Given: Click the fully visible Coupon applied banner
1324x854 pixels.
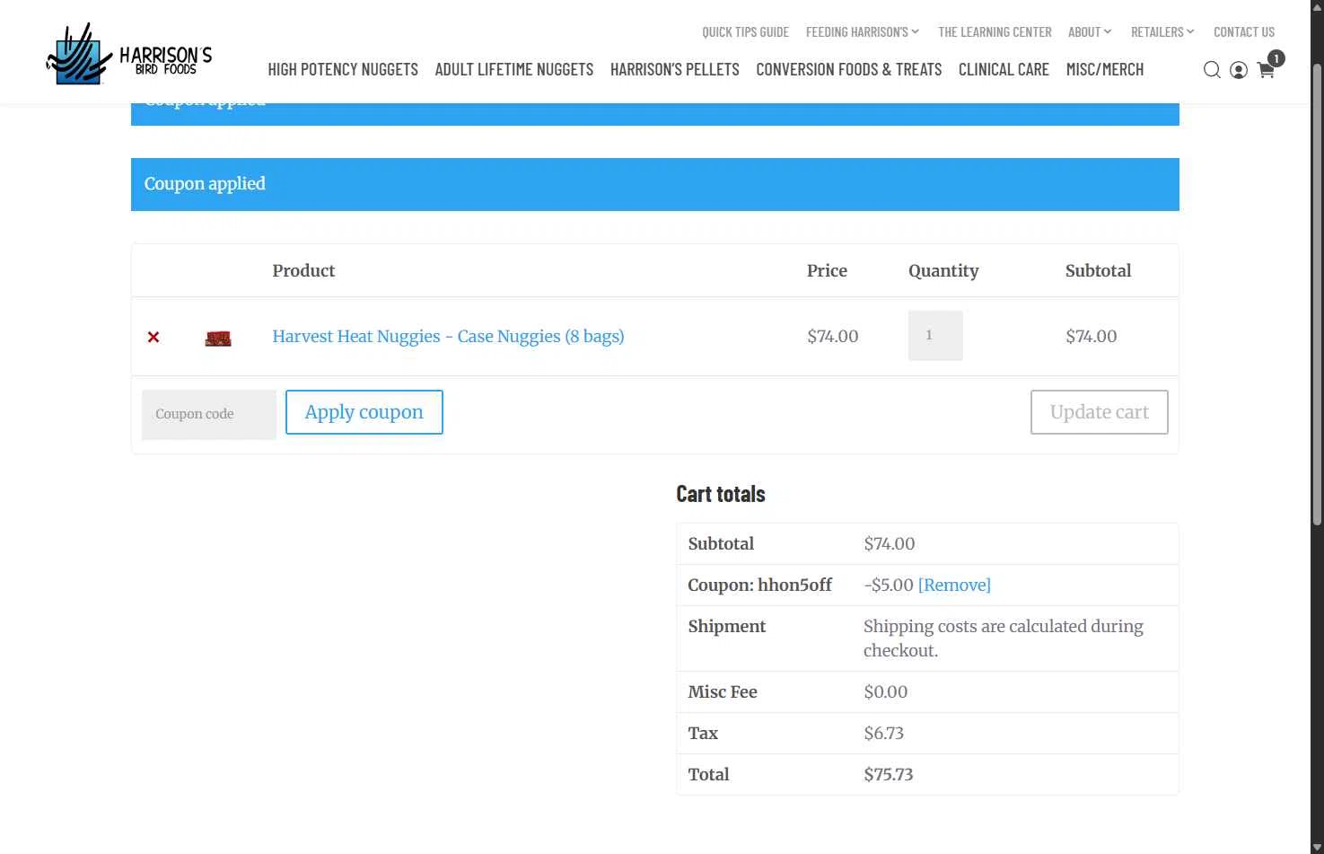Looking at the screenshot, I should pos(655,184).
